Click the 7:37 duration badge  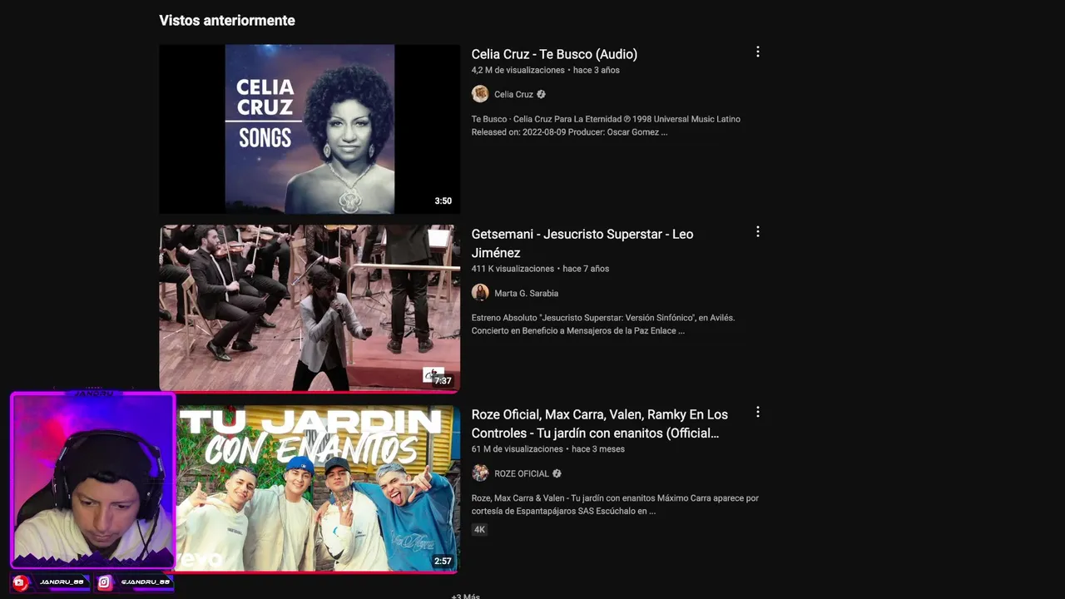coord(443,381)
